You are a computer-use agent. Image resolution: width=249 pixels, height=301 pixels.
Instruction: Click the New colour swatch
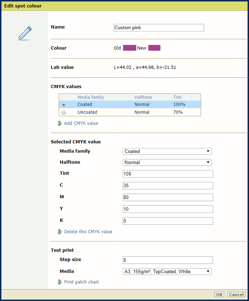[154, 48]
